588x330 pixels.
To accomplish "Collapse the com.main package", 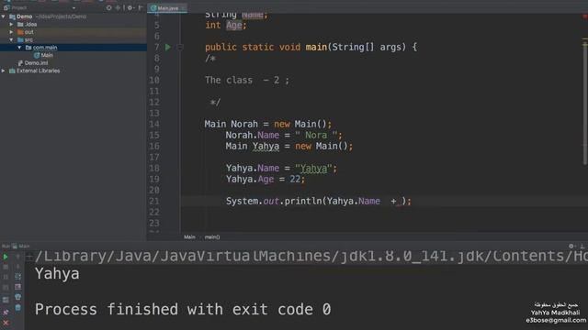I will click(19, 48).
